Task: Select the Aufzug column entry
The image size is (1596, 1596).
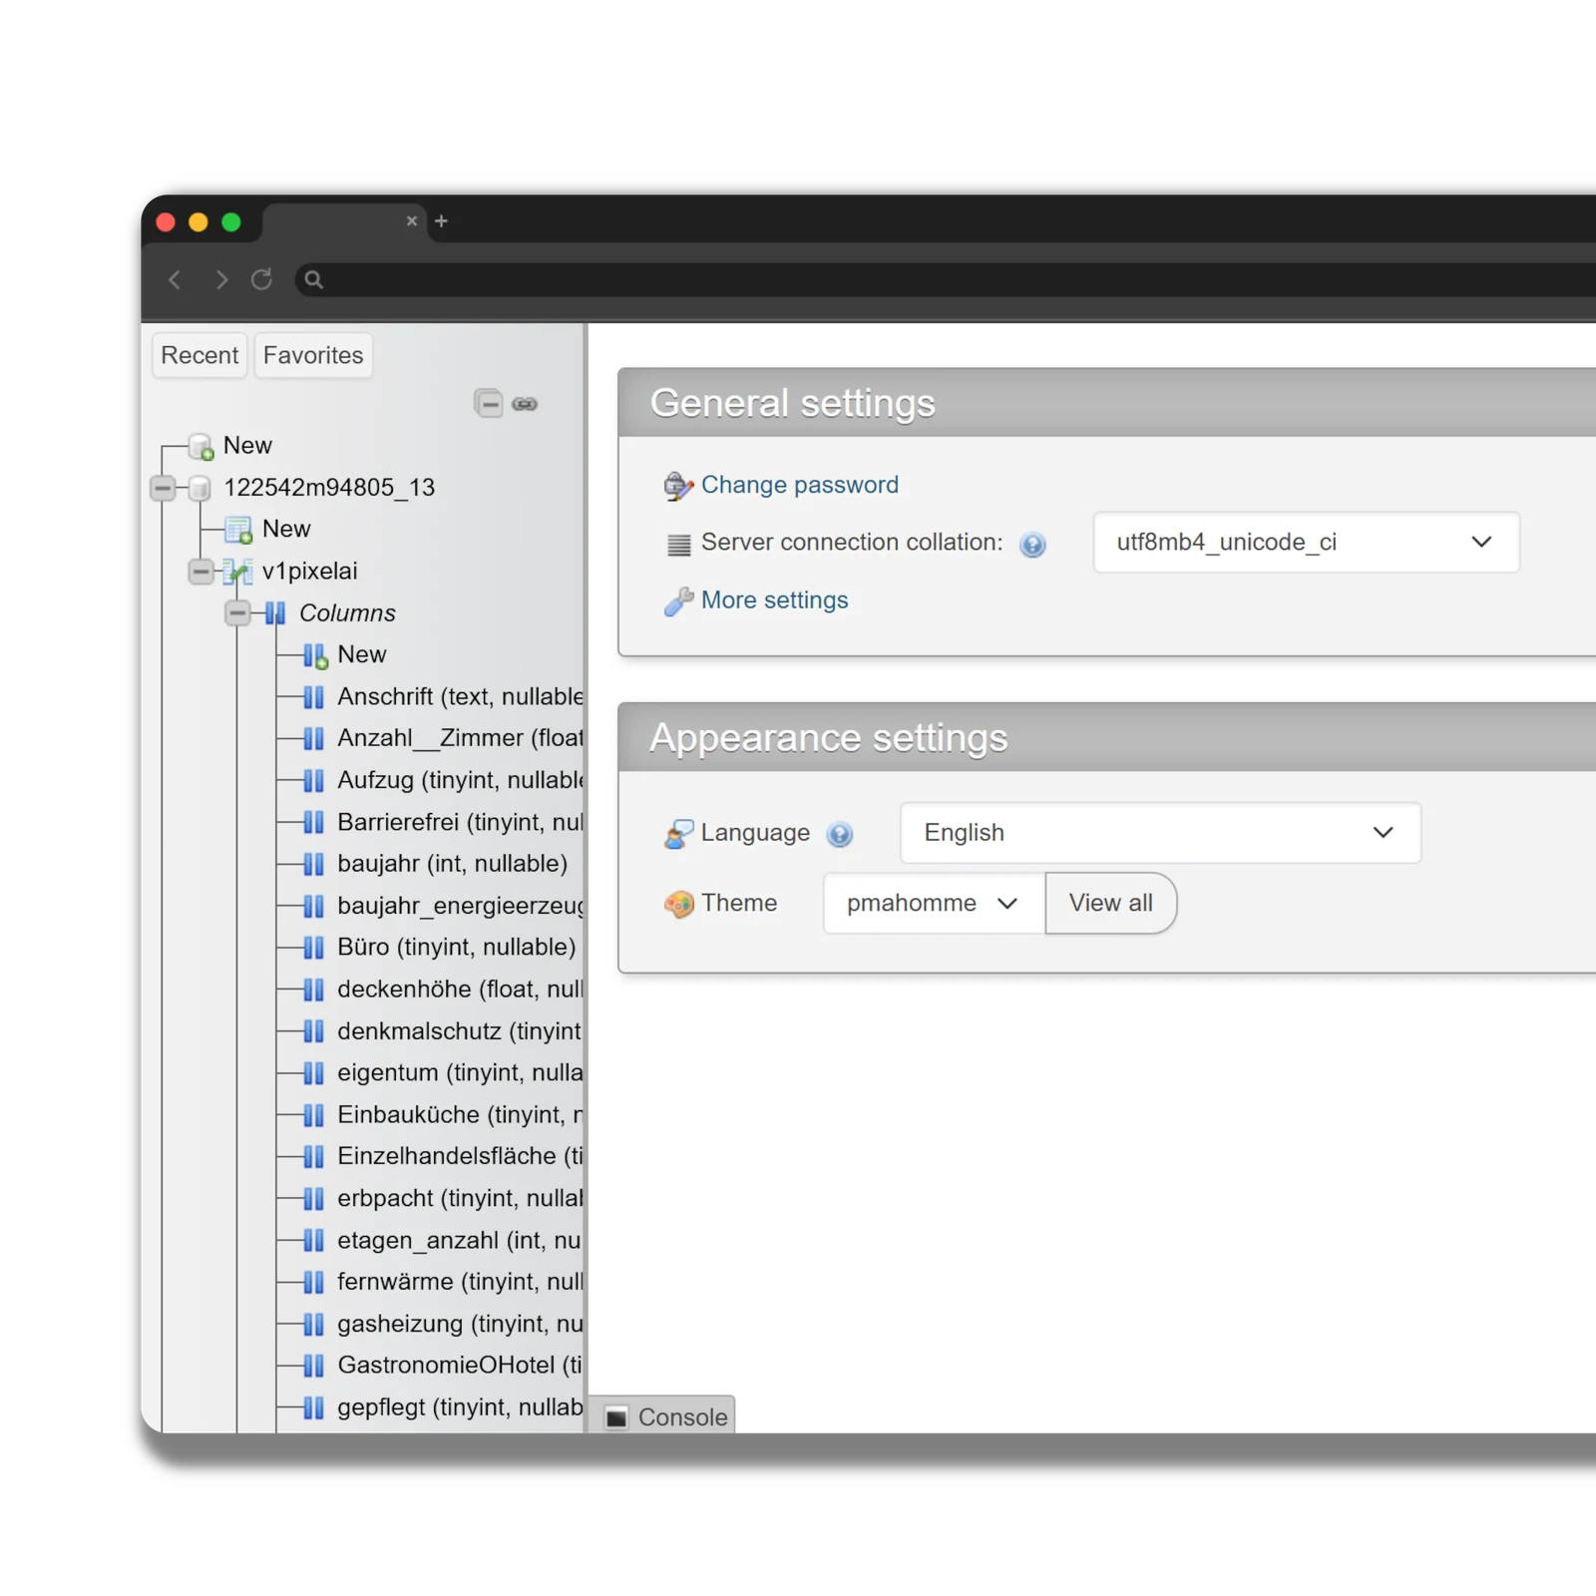Action: (x=460, y=780)
